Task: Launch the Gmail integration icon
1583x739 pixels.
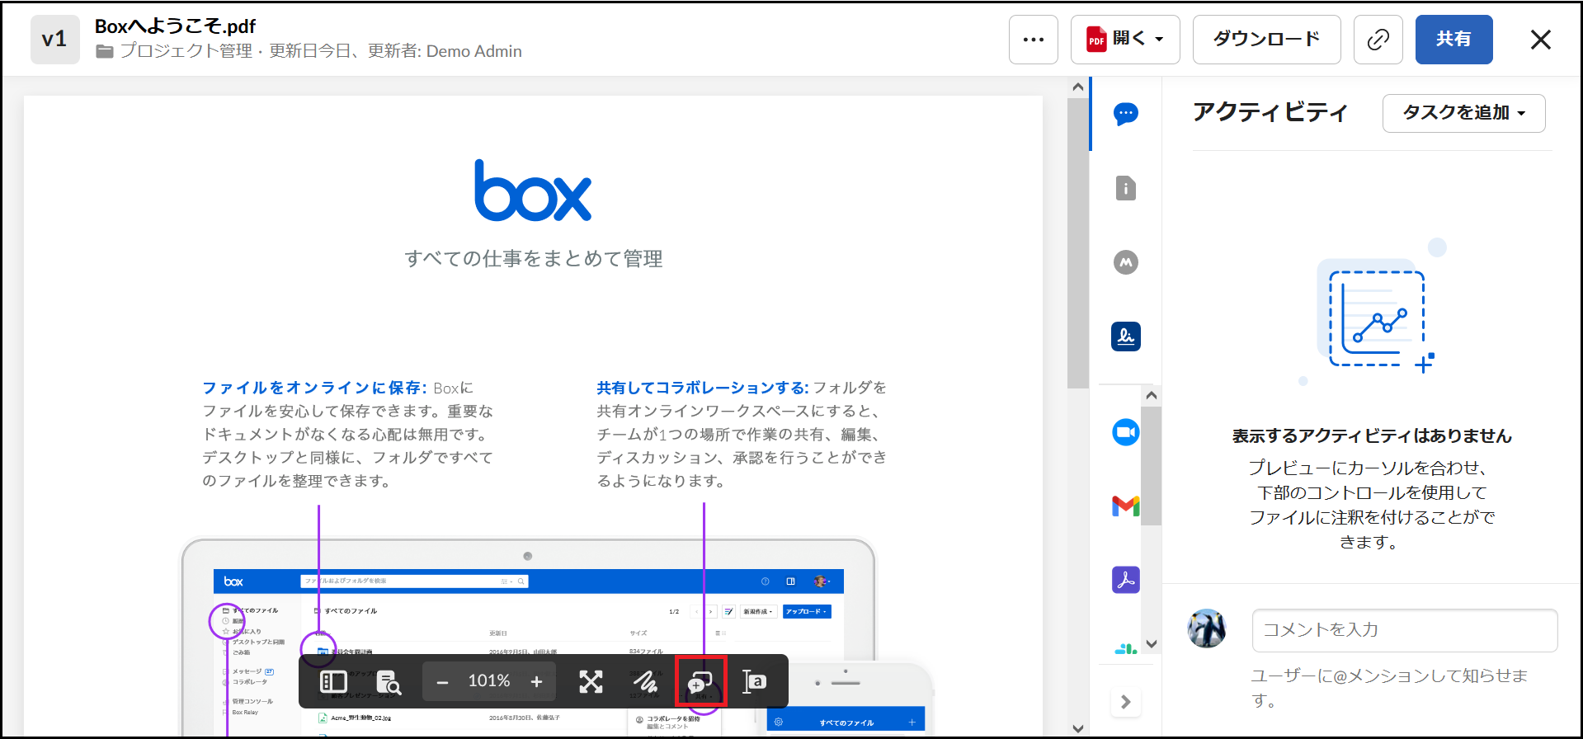Action: (1125, 506)
